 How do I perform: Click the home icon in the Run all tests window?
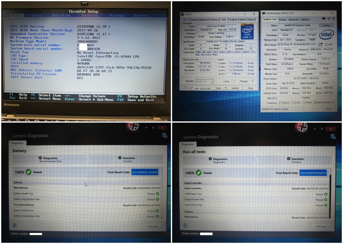pyautogui.click(x=185, y=225)
